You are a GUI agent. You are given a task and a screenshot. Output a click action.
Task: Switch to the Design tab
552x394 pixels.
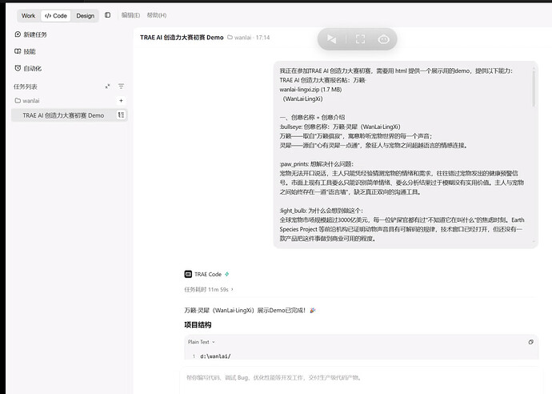click(85, 16)
